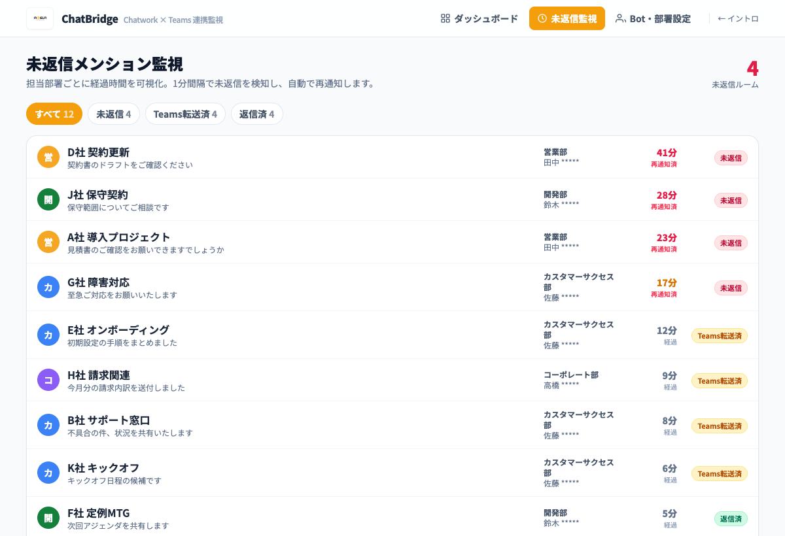Click the 28分 elapsed time
This screenshot has width=785, height=536.
667,195
